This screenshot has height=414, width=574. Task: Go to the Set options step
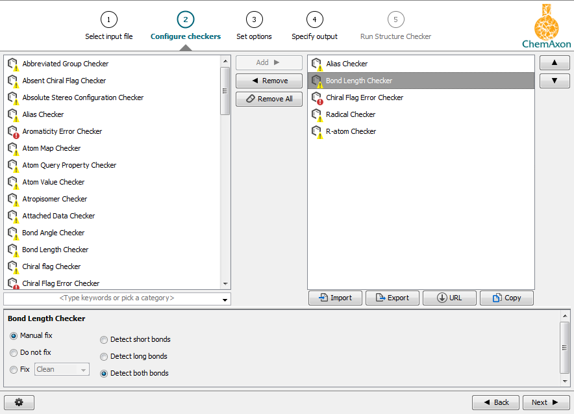click(x=254, y=19)
